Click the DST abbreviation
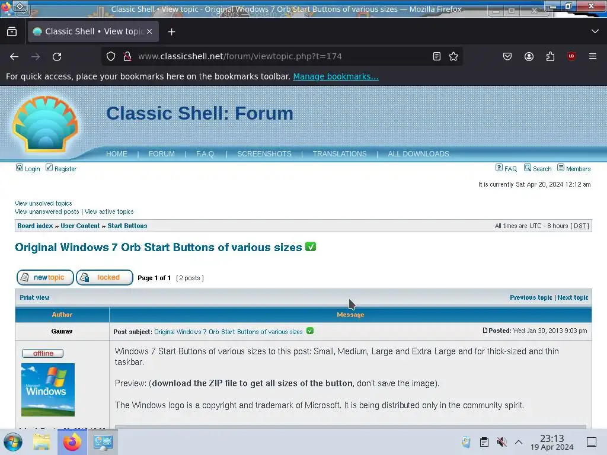This screenshot has width=607, height=455. coord(580,226)
